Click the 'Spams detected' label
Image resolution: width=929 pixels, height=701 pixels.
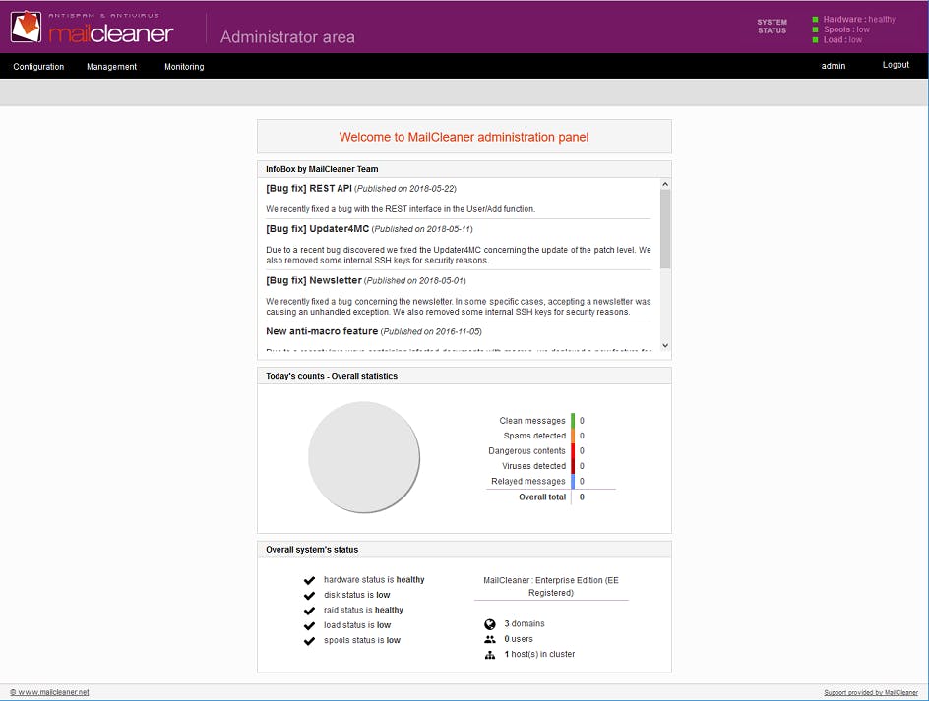(534, 436)
